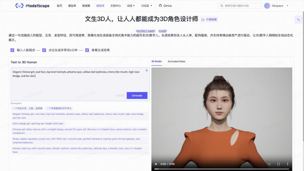Expand the 动态 dropdown menu

(131, 6)
